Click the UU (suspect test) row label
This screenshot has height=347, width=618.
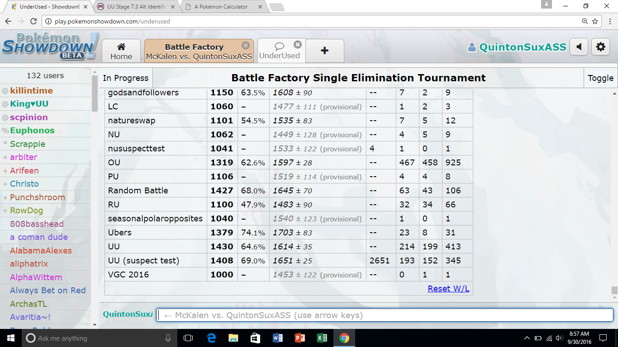pyautogui.click(x=143, y=260)
